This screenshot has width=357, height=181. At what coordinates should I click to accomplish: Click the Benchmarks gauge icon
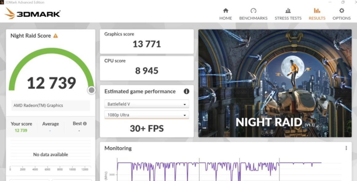pos(253,11)
